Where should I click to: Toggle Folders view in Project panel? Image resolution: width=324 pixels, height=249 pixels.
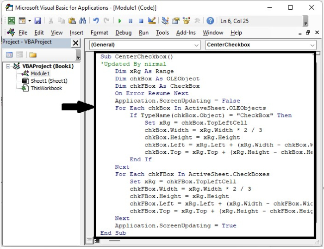[x=33, y=55]
